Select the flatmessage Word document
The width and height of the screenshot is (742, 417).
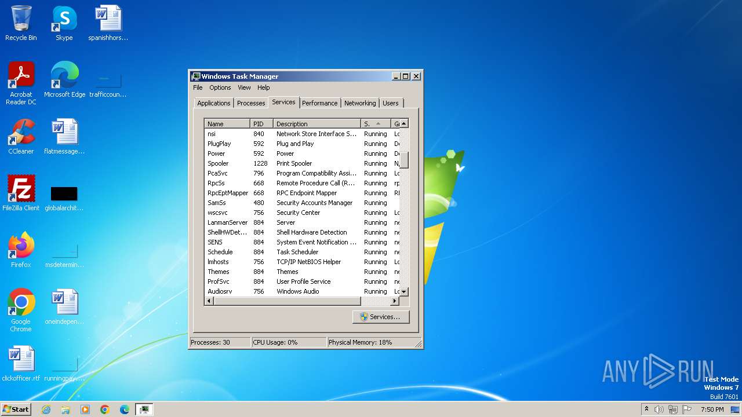point(64,137)
